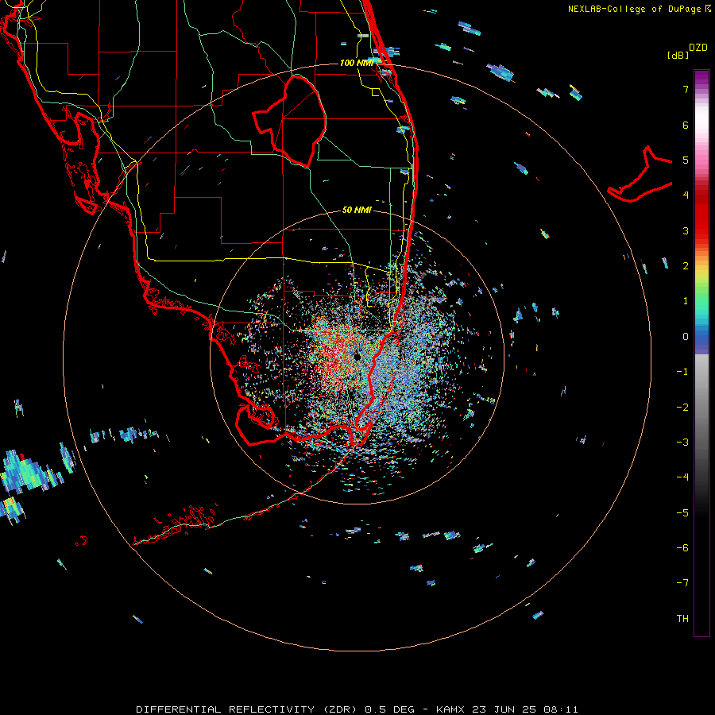Click the -7 value on the color scale

point(682,583)
